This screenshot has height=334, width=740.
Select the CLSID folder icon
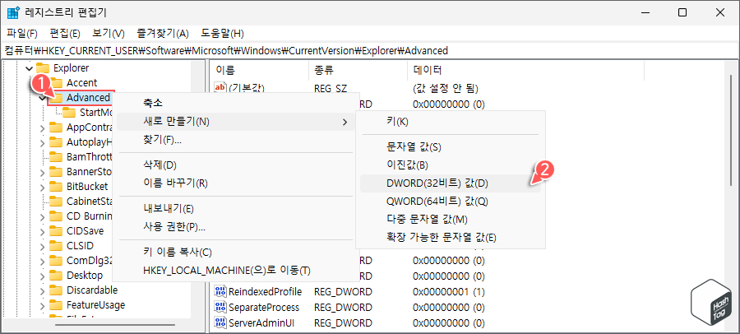tap(56, 246)
